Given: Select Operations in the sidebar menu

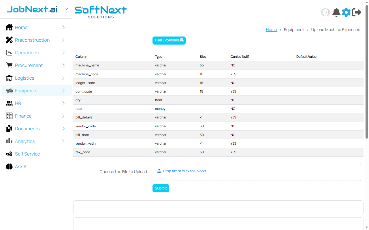Looking at the screenshot, I should point(27,53).
